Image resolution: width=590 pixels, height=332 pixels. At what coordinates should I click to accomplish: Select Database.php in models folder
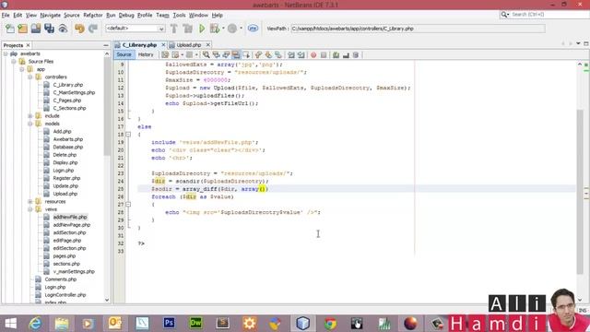point(67,148)
